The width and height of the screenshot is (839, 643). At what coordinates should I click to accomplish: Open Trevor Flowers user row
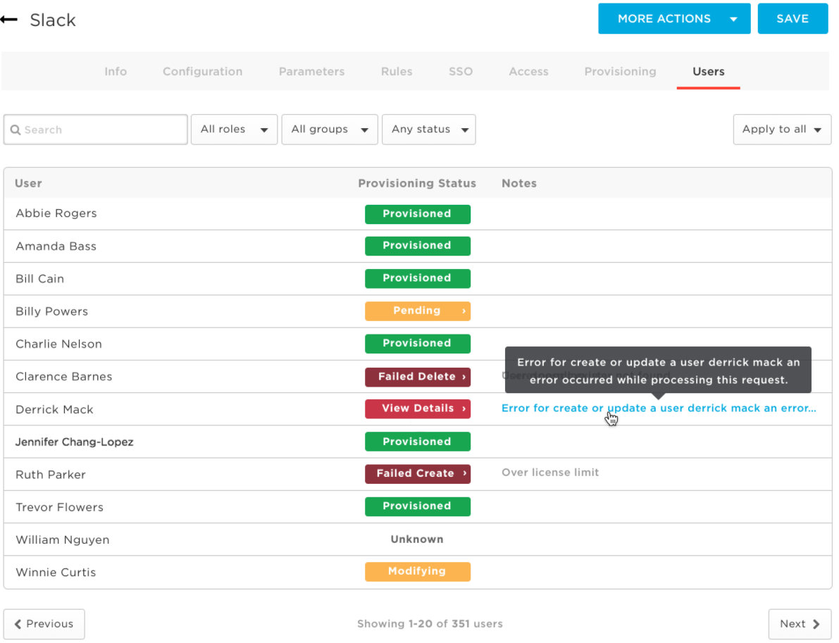tap(417, 507)
